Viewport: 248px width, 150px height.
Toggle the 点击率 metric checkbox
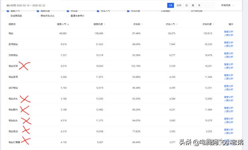pos(68,11)
